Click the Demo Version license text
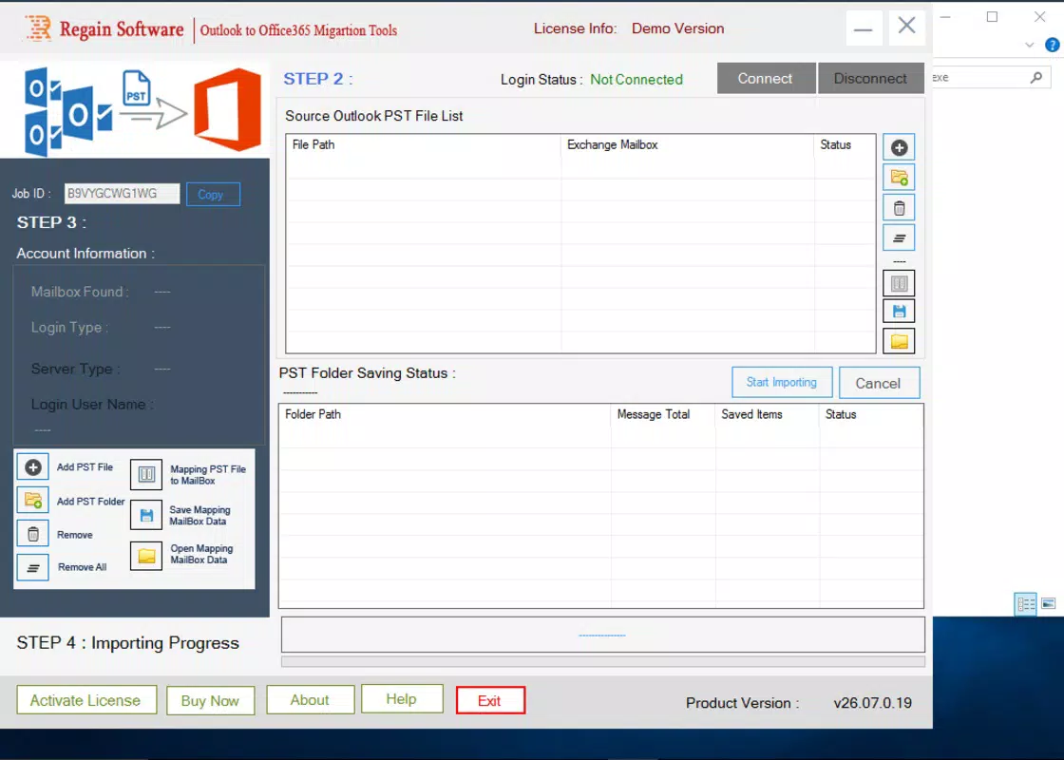The height and width of the screenshot is (760, 1064). tap(678, 28)
